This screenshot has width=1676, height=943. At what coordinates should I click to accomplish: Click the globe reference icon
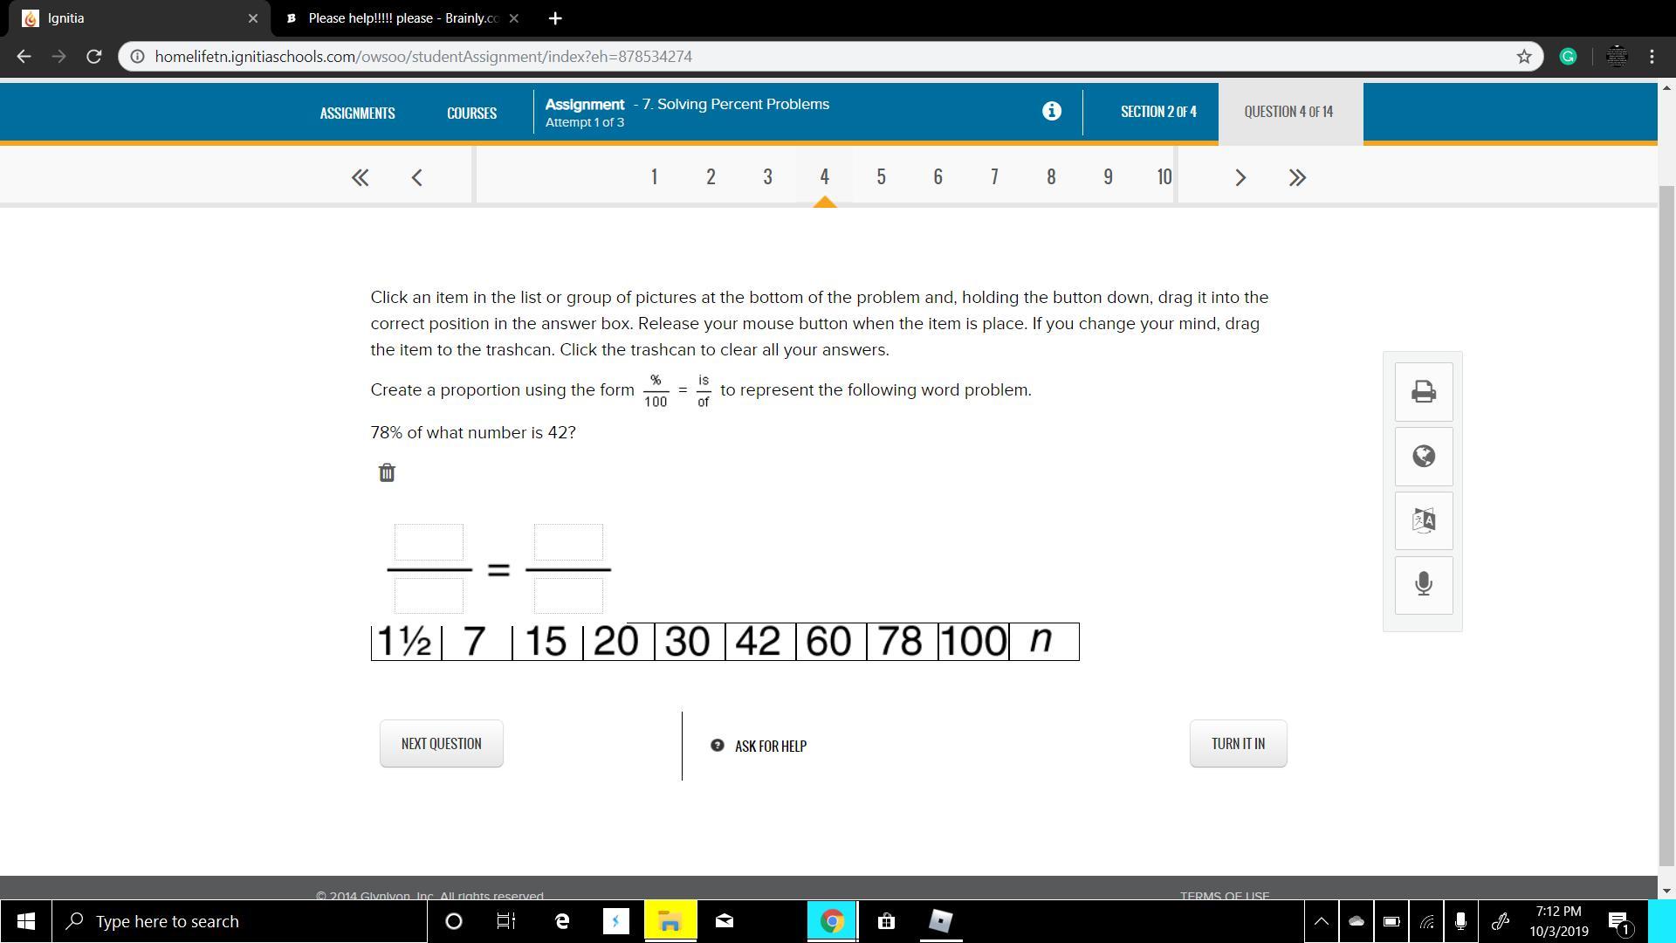coord(1424,456)
